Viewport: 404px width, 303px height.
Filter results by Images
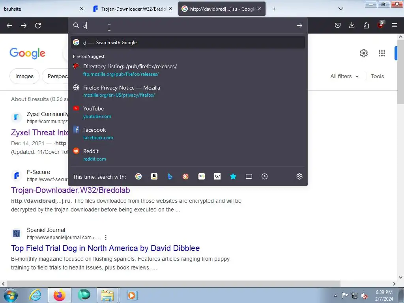(x=24, y=76)
